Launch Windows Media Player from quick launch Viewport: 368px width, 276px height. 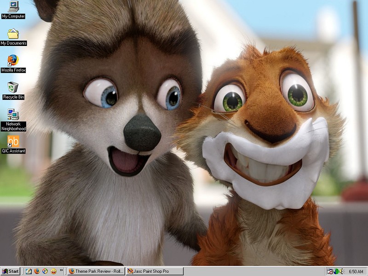(45, 271)
